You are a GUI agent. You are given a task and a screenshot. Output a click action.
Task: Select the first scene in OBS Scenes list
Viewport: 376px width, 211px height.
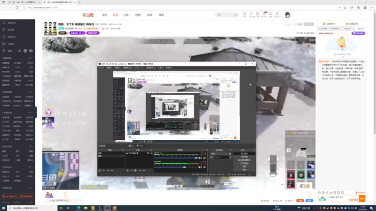point(111,153)
